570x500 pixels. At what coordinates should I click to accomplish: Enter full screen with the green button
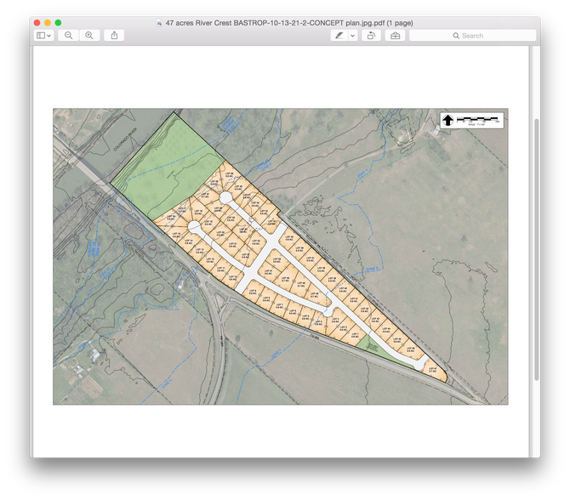59,21
